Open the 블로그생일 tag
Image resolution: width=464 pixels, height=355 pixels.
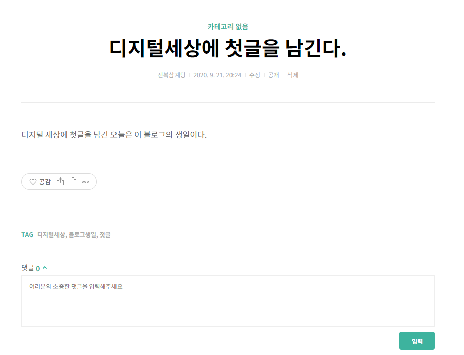point(82,235)
